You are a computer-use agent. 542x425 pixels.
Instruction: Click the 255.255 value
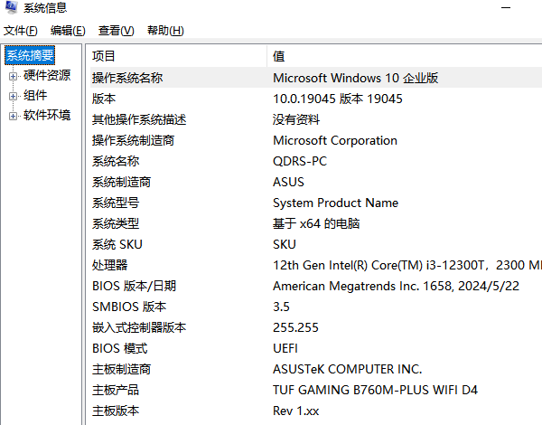click(295, 327)
